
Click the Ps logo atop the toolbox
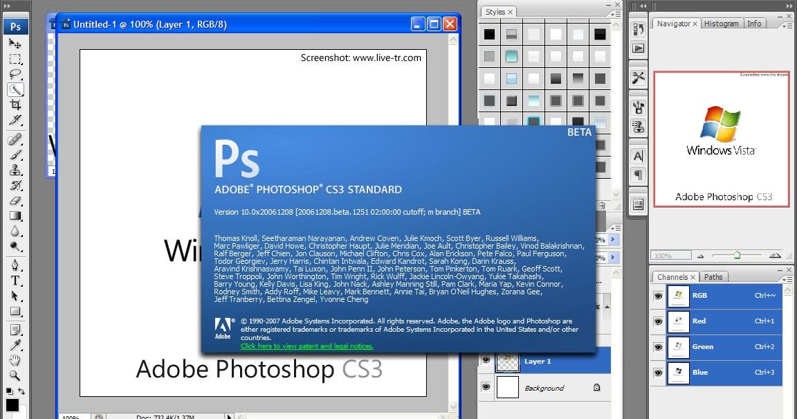16,26
